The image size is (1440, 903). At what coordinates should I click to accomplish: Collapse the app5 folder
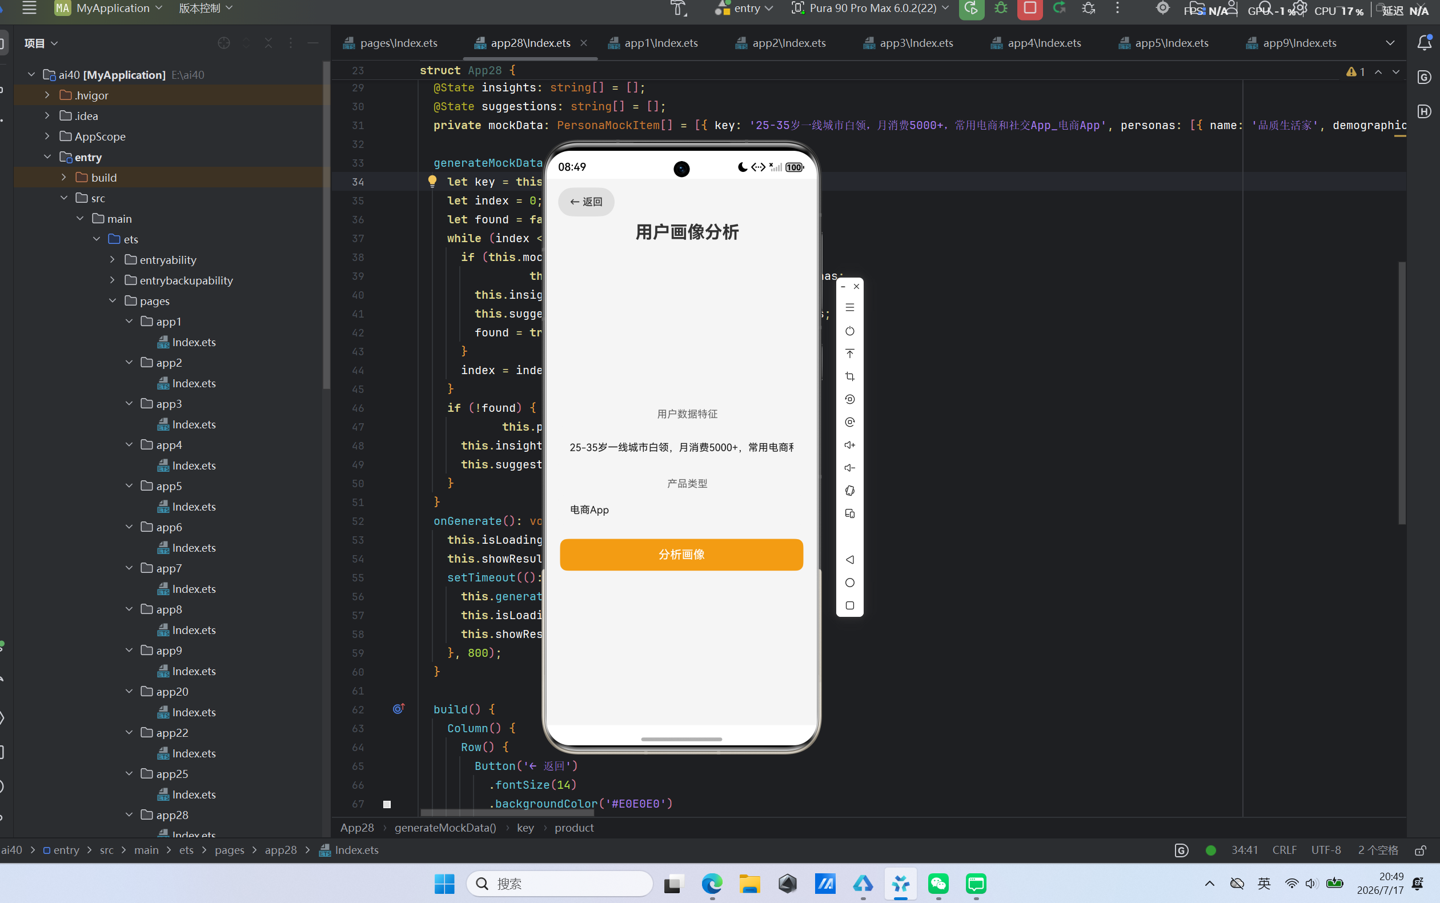pos(129,485)
